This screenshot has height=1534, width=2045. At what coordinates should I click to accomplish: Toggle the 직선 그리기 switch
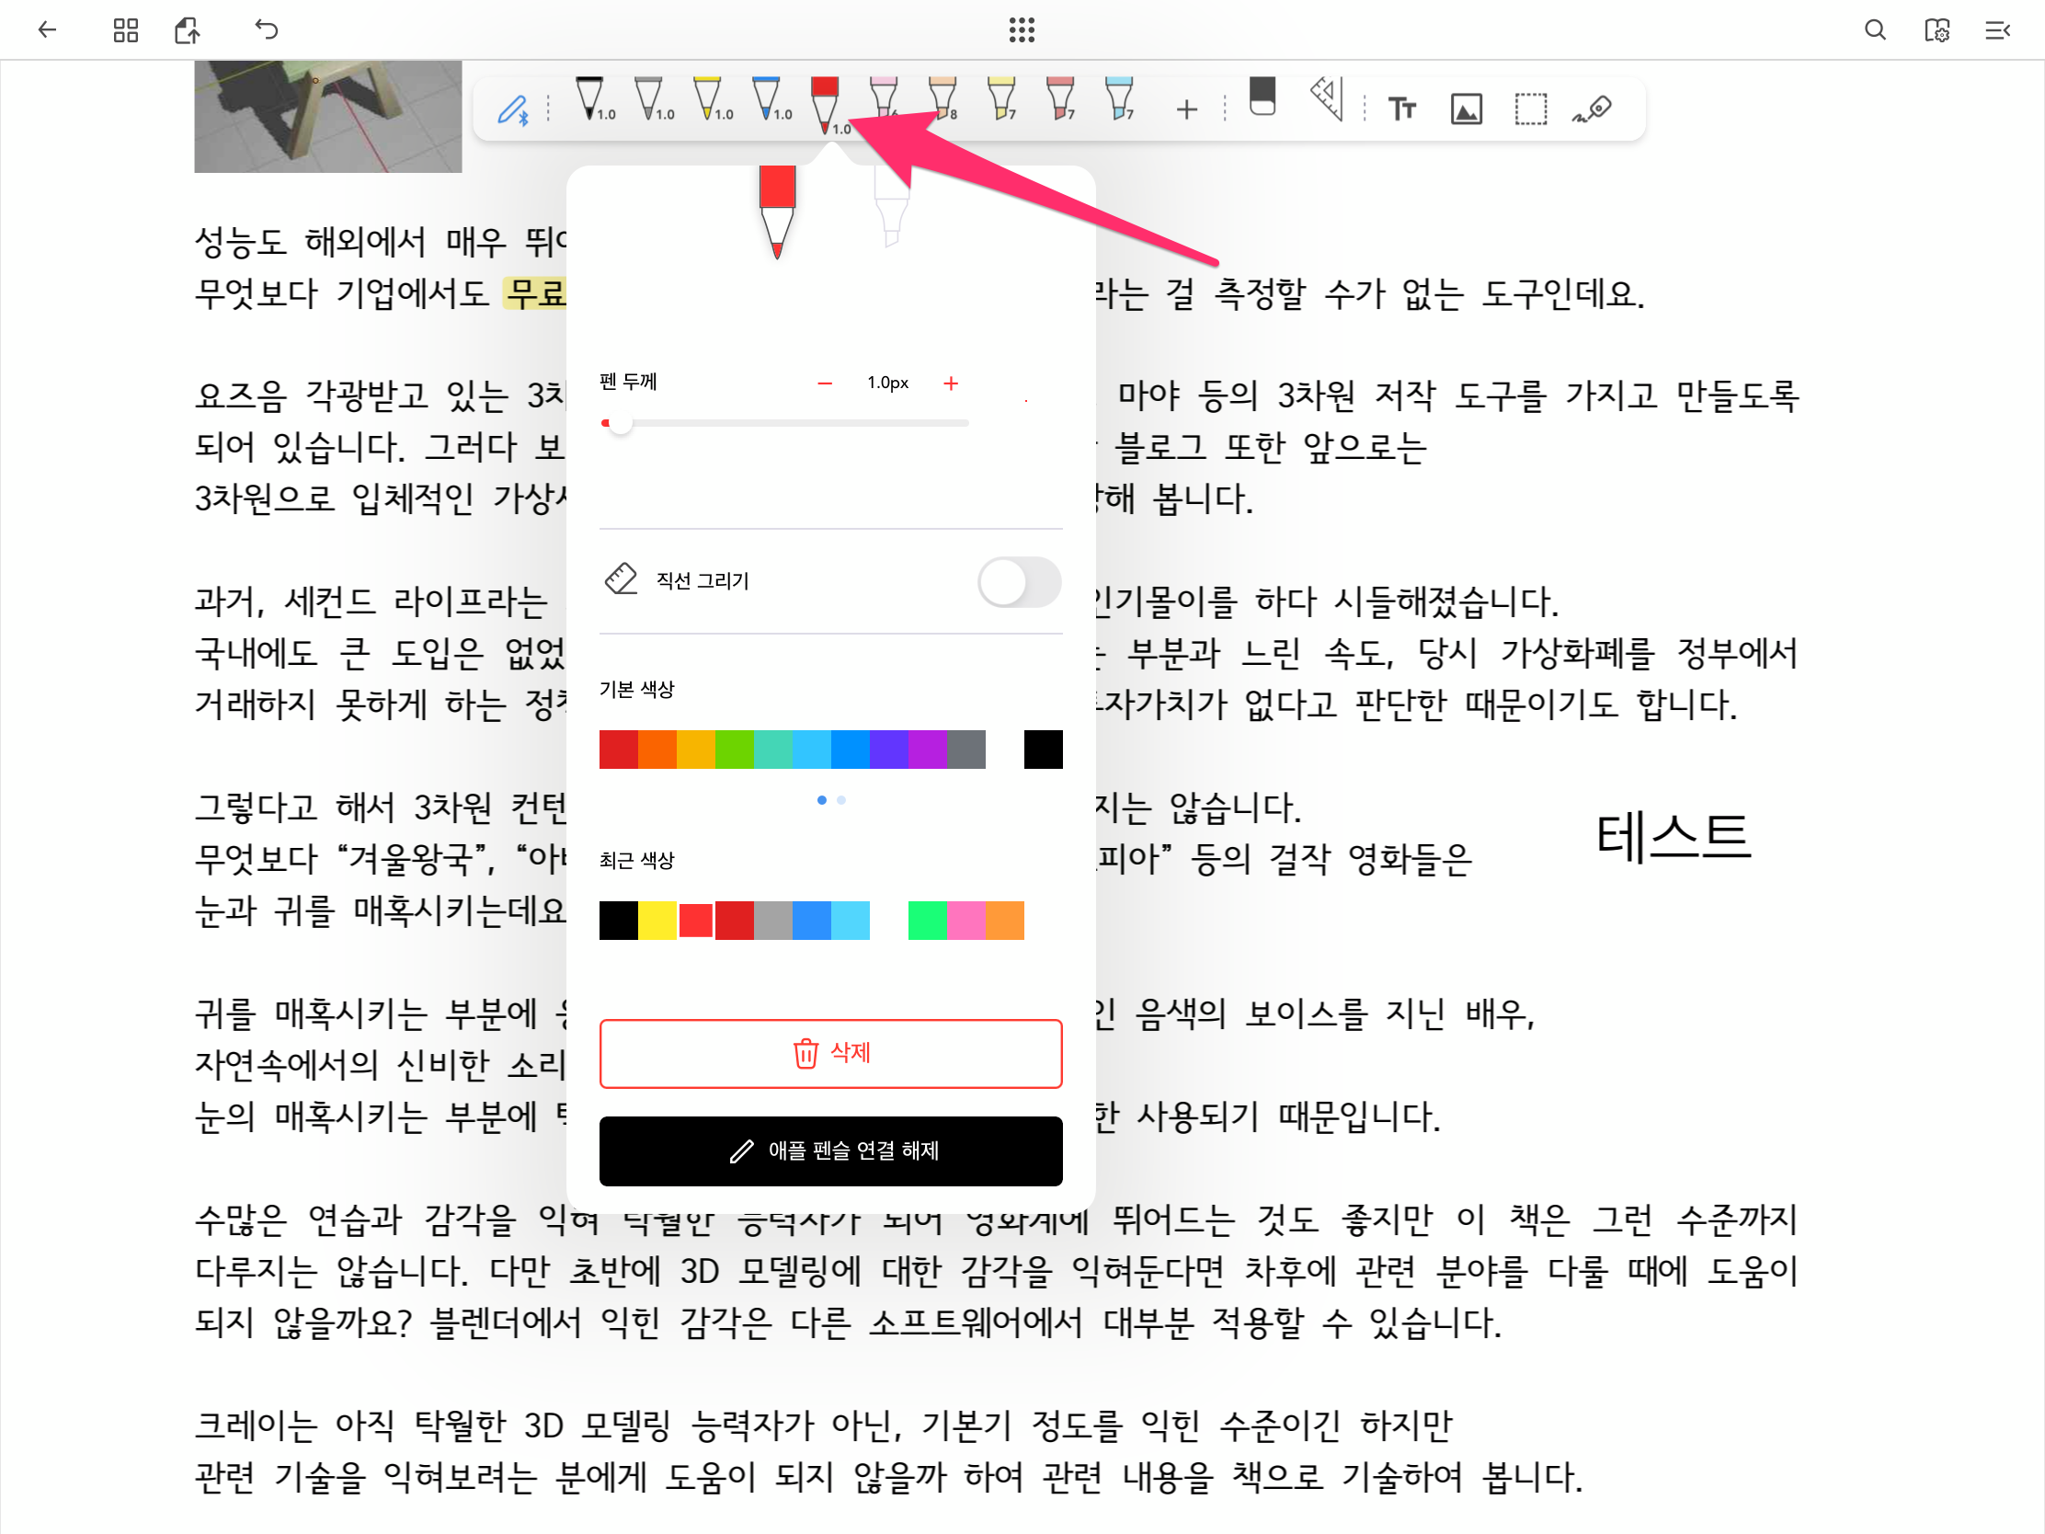(x=1019, y=582)
